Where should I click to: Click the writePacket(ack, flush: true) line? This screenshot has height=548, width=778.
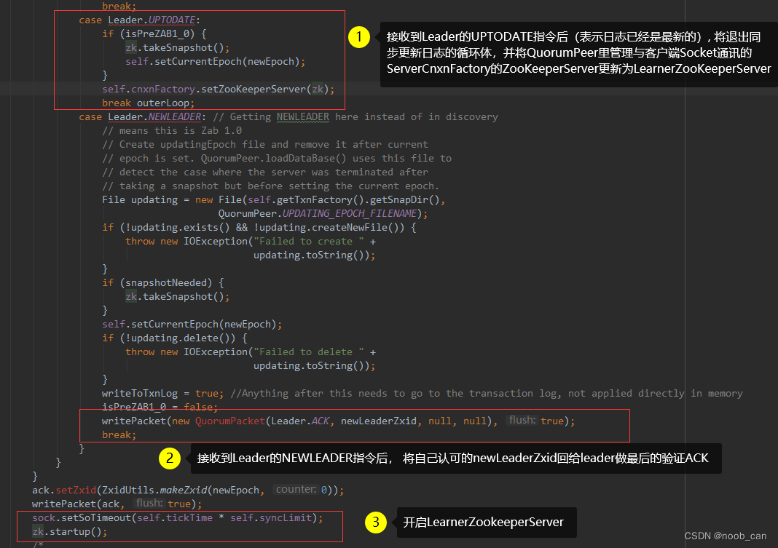click(x=109, y=503)
